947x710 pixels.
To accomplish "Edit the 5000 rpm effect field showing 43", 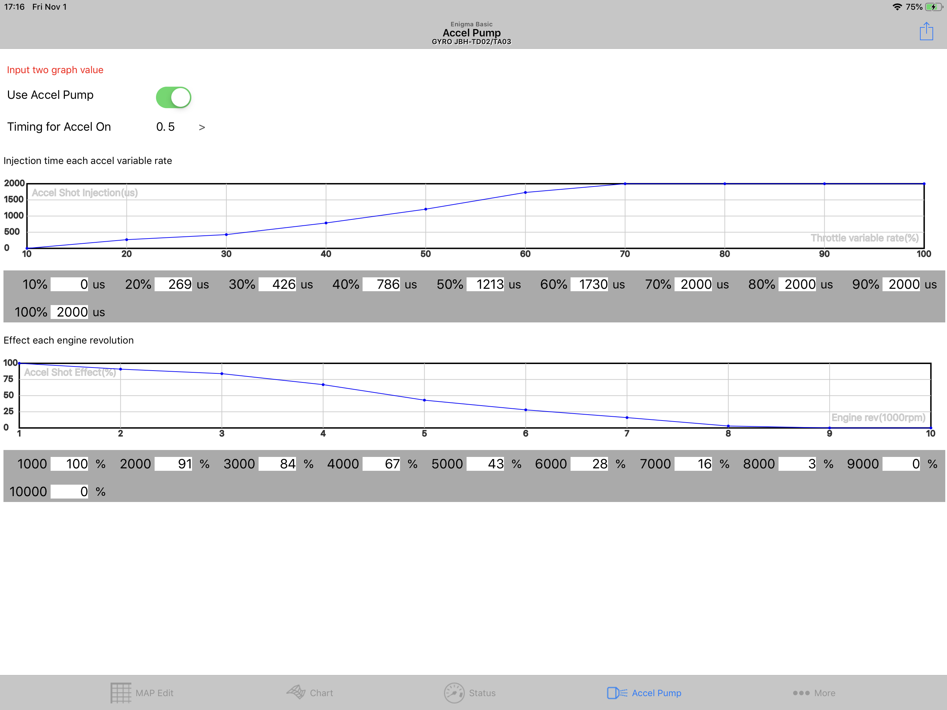I will 486,464.
